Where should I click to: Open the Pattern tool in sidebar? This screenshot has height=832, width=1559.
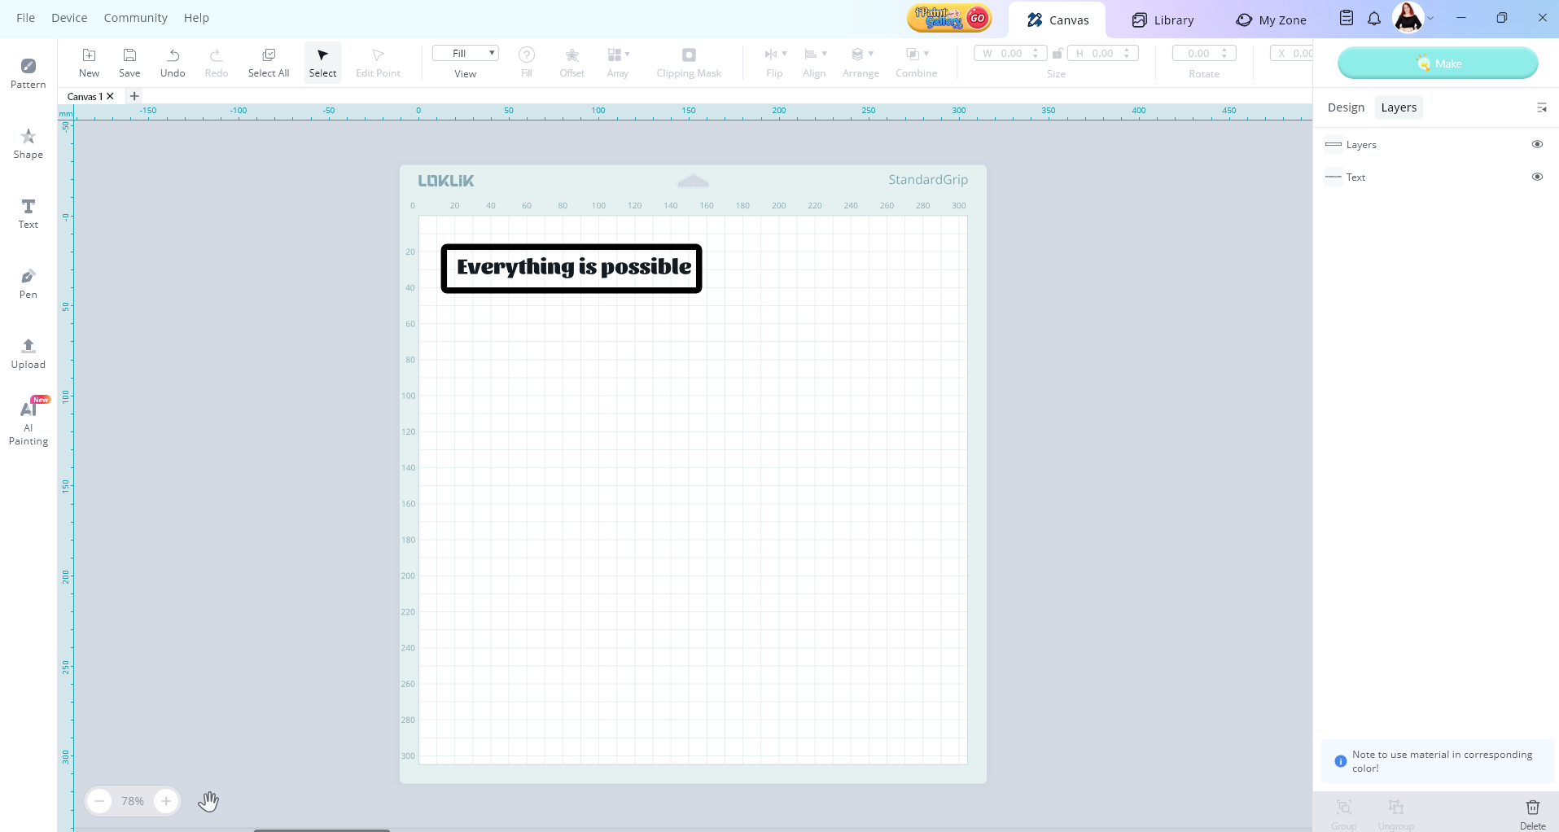28,72
